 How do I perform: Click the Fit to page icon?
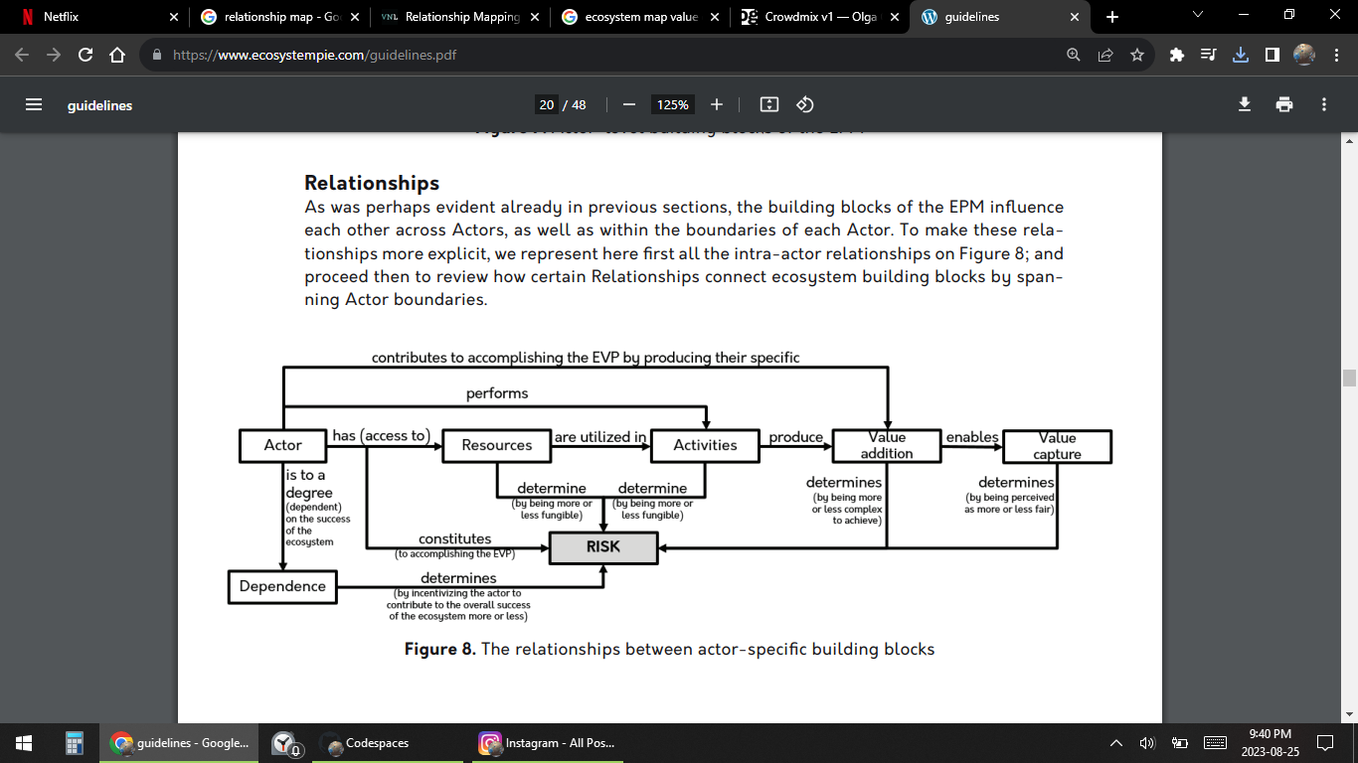coord(768,104)
